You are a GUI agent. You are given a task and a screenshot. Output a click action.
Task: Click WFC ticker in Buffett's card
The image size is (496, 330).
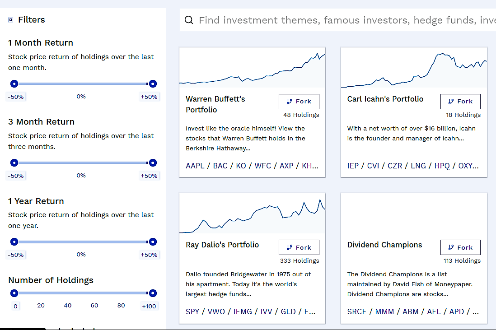pyautogui.click(x=262, y=166)
